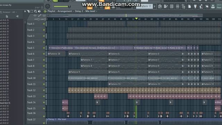Open the Playlist view from the toolbar

[x=160, y=6]
